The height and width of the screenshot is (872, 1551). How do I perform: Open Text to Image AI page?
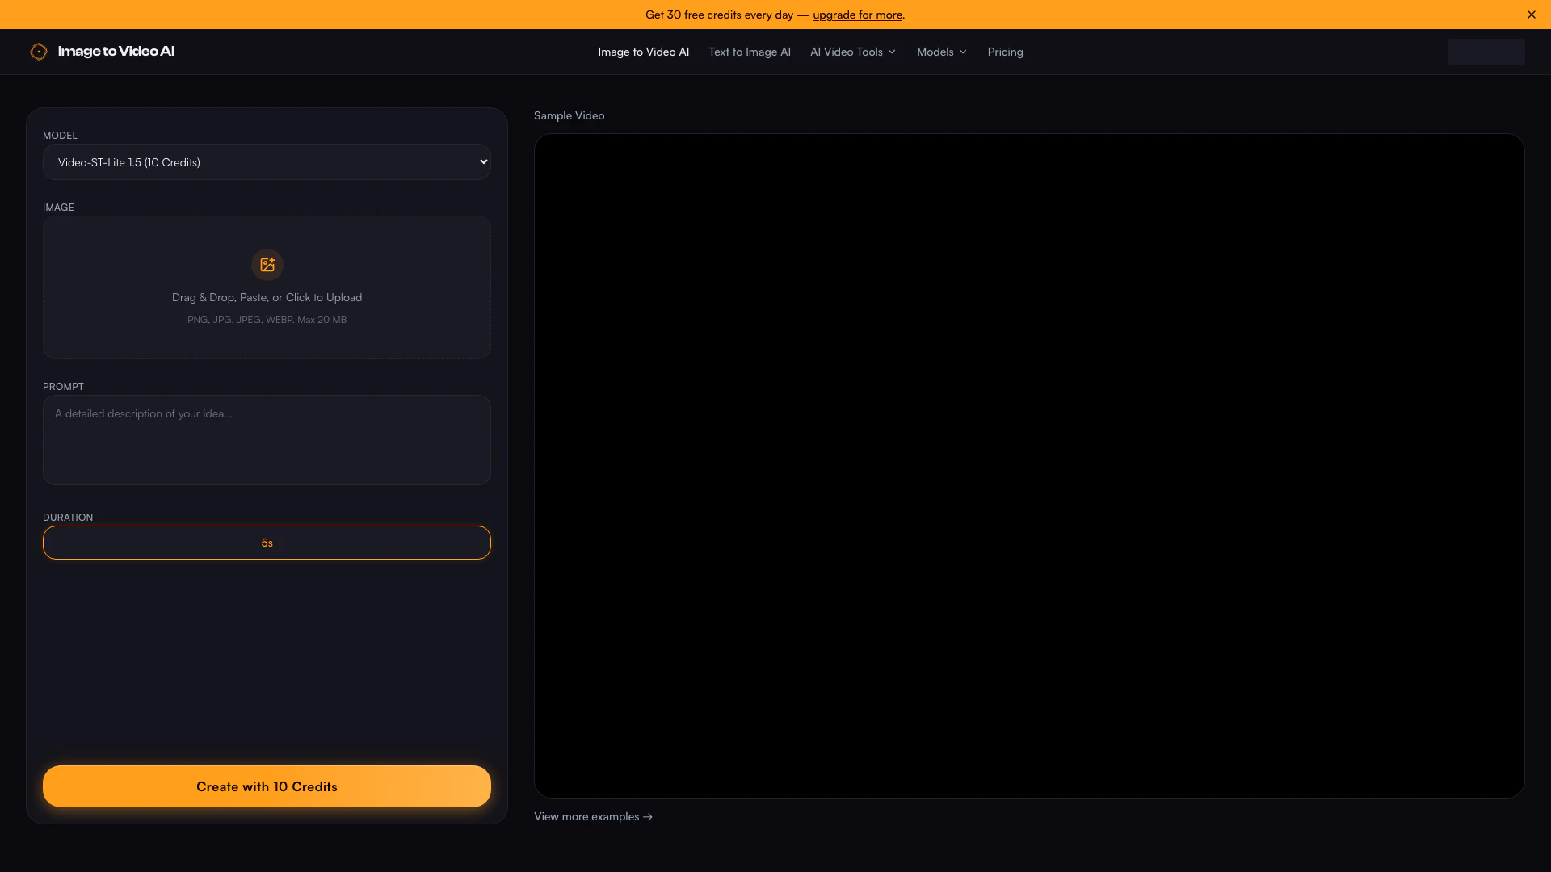[750, 52]
